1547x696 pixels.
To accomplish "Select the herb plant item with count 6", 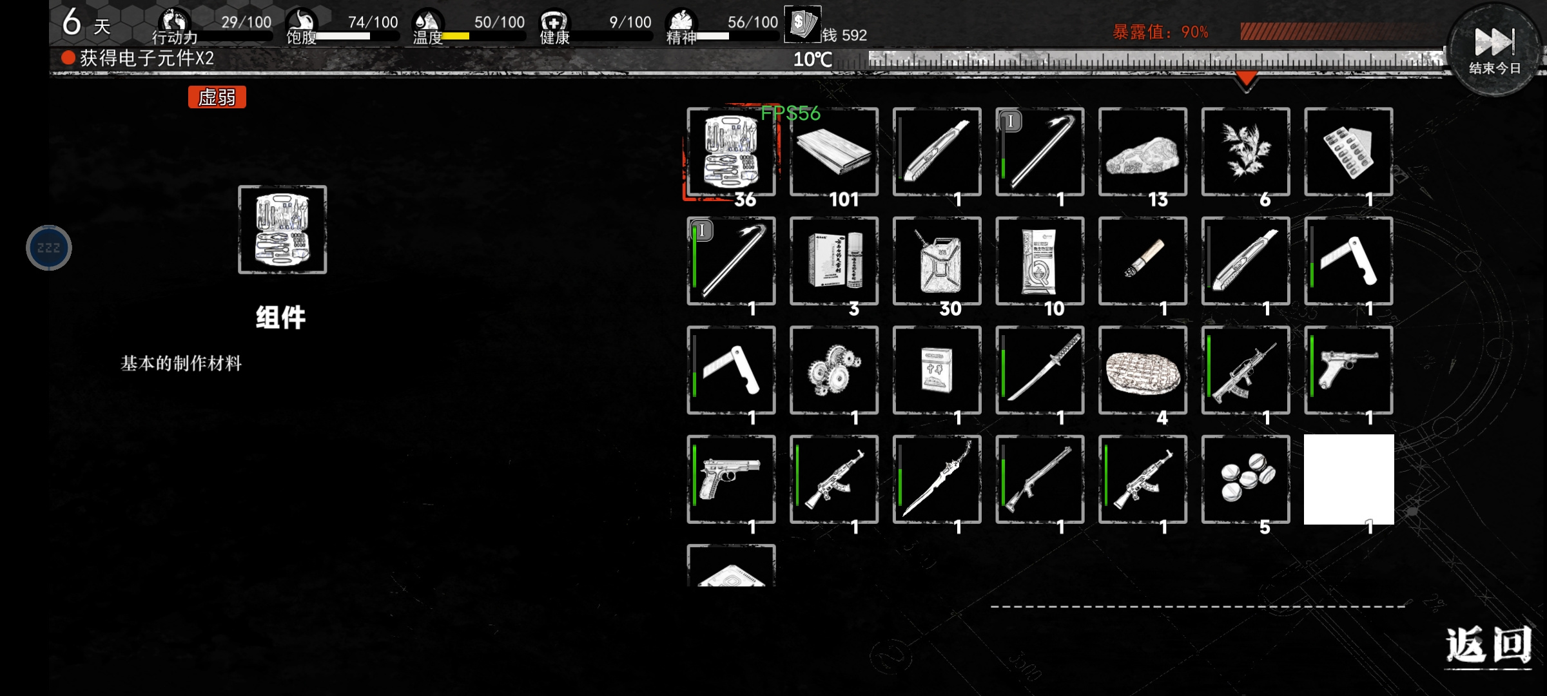I will [x=1245, y=152].
